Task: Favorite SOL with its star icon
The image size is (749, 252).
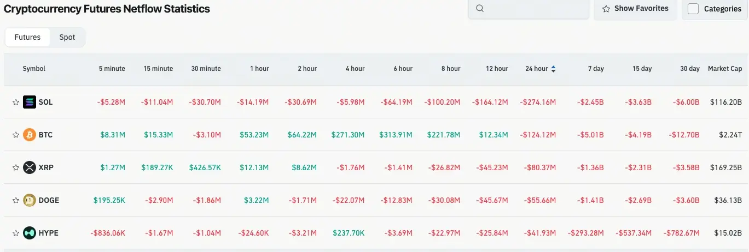Action: (x=16, y=102)
